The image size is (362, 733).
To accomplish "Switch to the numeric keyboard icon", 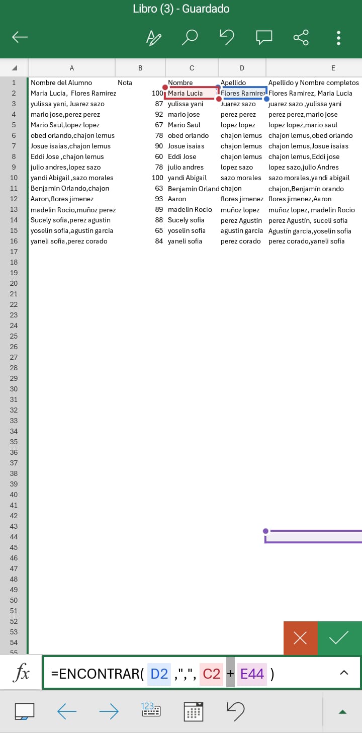I will (x=151, y=710).
